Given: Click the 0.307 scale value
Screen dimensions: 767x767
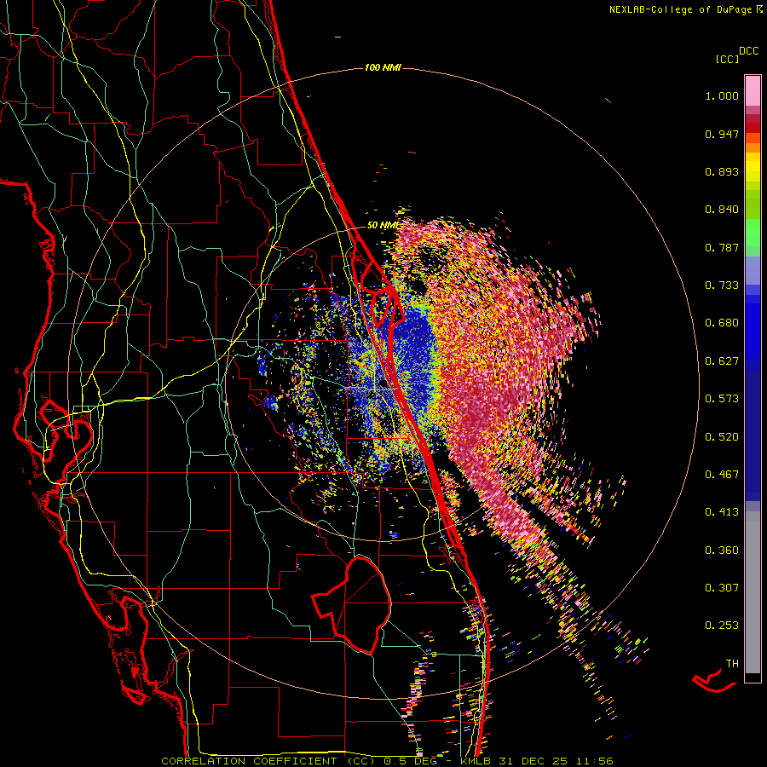Looking at the screenshot, I should [x=722, y=587].
